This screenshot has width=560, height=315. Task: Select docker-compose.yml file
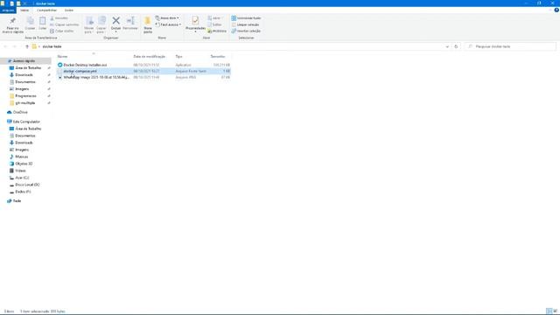143,71
